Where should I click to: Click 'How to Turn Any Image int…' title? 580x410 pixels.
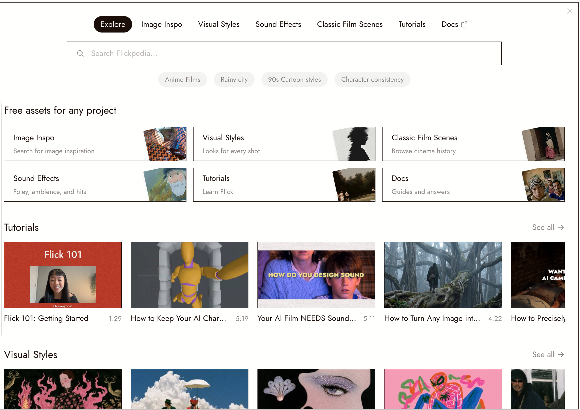tap(432, 318)
